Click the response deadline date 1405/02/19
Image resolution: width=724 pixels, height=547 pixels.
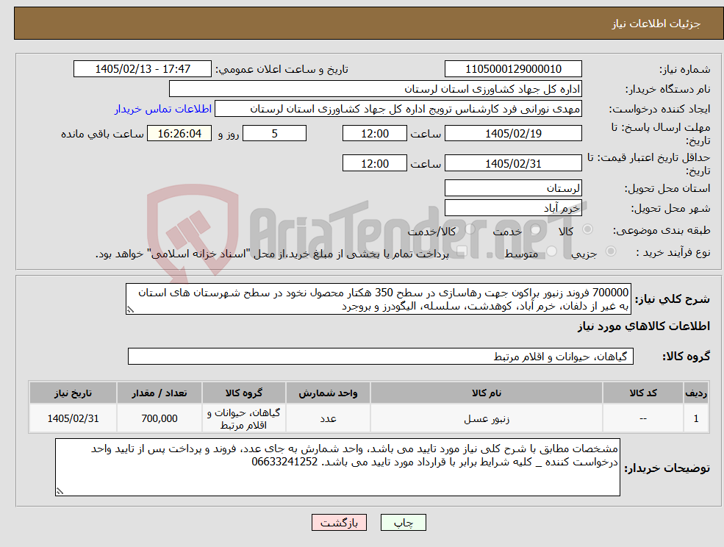pyautogui.click(x=513, y=134)
